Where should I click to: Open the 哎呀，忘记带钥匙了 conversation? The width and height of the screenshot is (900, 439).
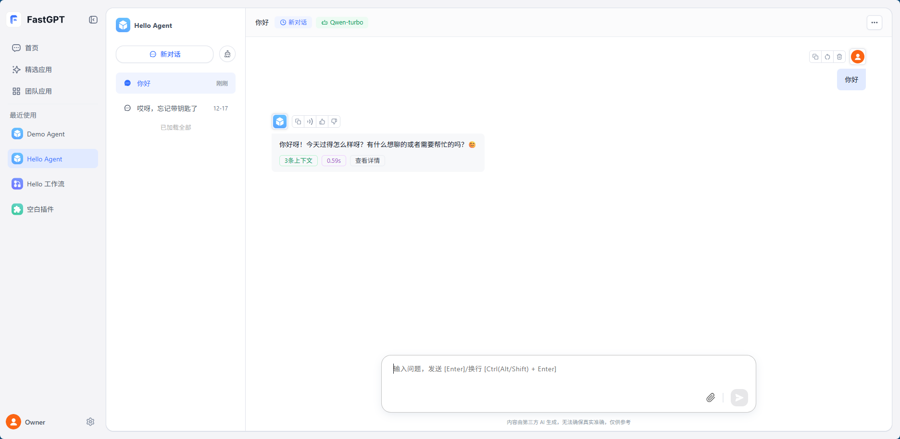click(167, 109)
